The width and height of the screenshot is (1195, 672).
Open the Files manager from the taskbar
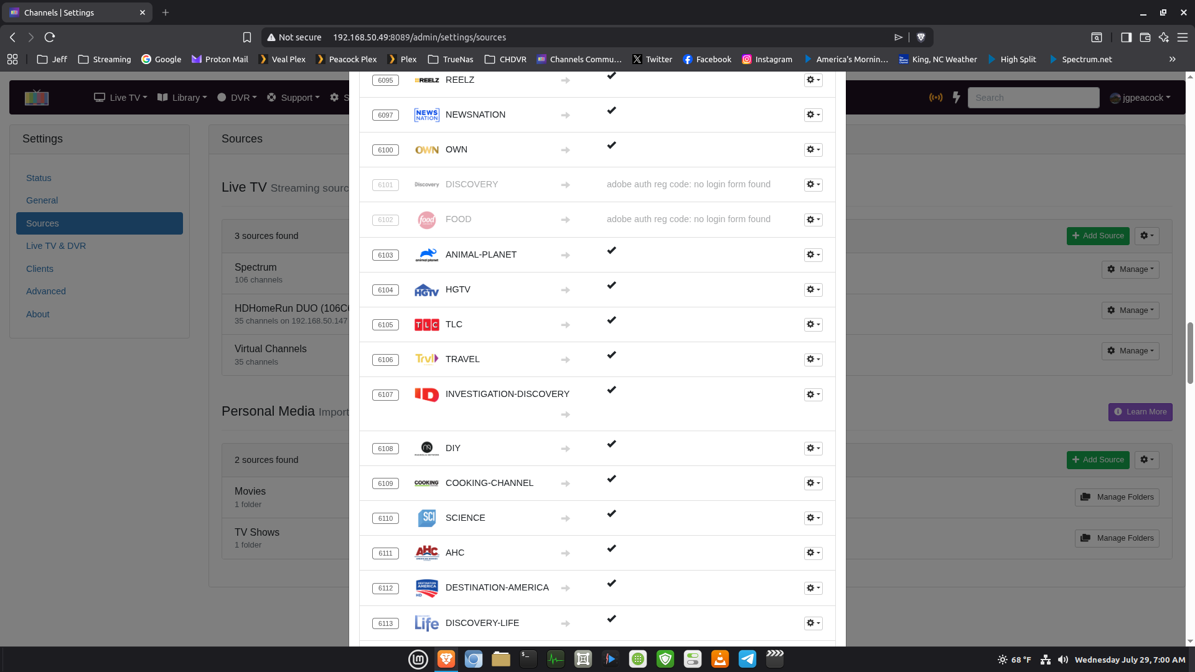click(501, 659)
